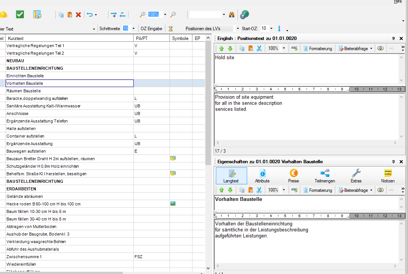Click paste clipboard icon in Eigenschaften panel
Viewport: 408px width, 274px height.
tap(251, 190)
